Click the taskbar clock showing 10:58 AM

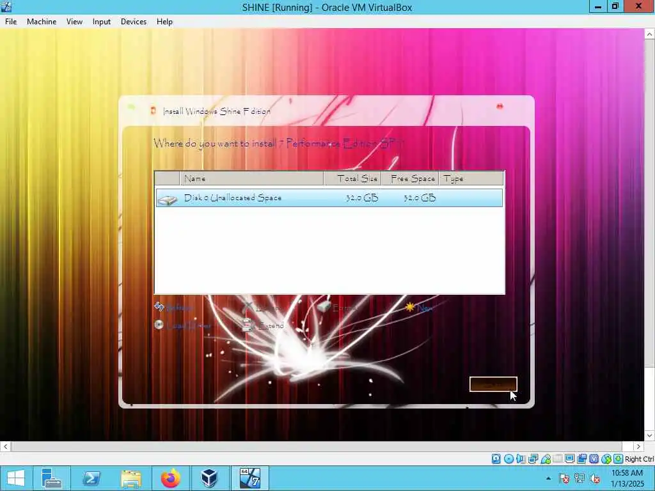[627, 478]
